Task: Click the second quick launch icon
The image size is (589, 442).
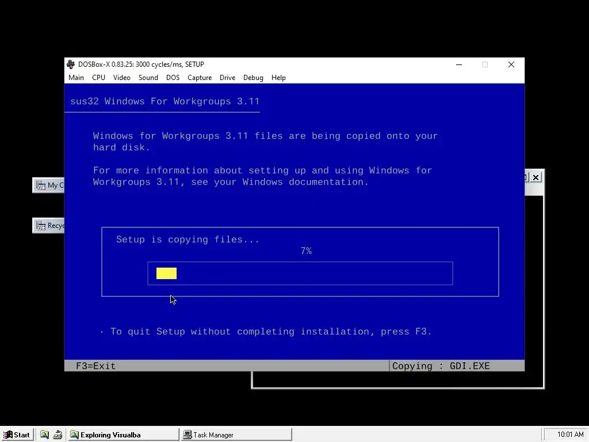Action: click(x=58, y=435)
